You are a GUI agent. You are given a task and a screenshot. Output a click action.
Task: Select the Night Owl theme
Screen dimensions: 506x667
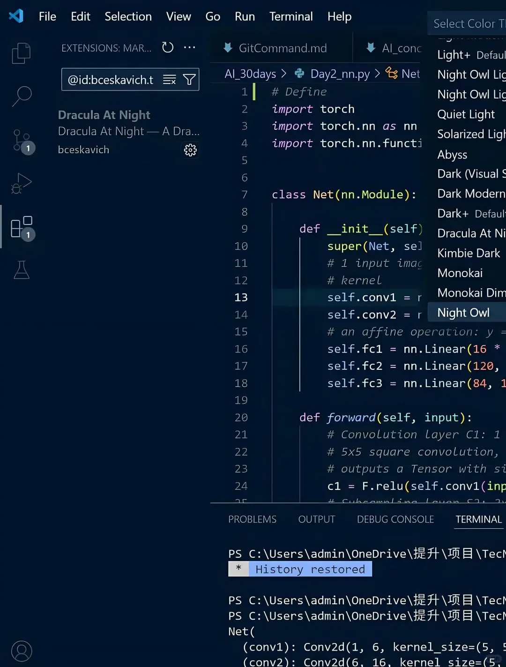pyautogui.click(x=467, y=313)
